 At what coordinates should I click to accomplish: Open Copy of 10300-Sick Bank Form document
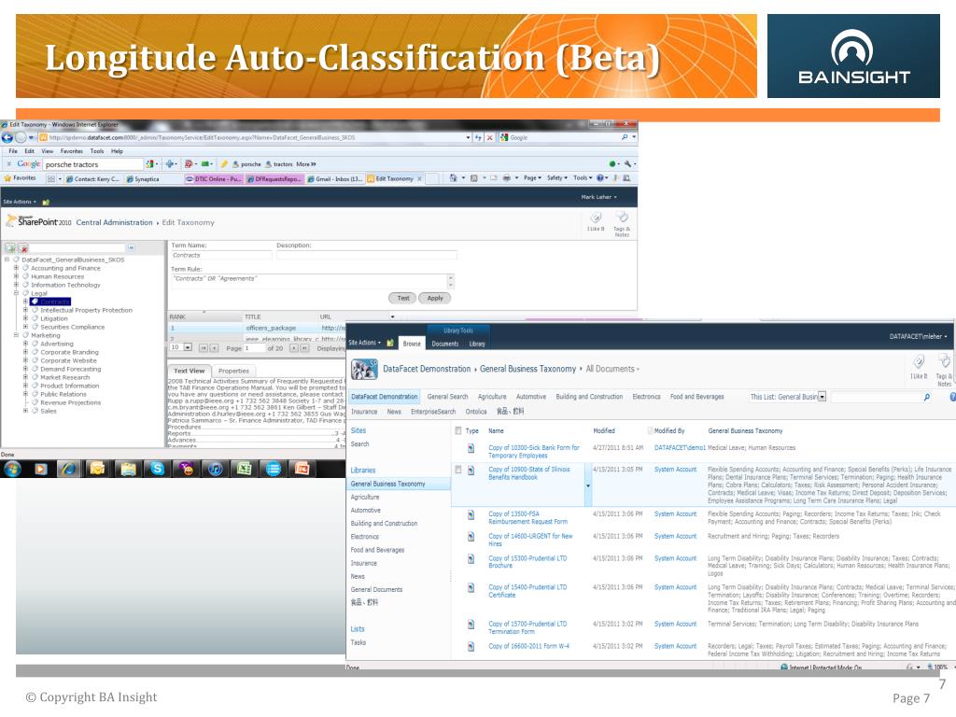[x=533, y=452]
